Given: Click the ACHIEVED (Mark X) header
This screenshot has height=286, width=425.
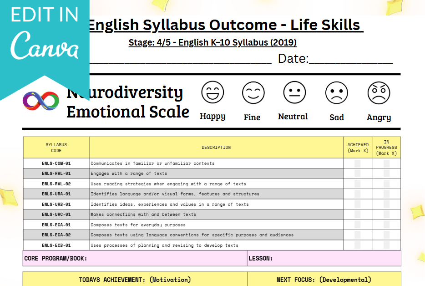Looking at the screenshot, I should pyautogui.click(x=358, y=148).
